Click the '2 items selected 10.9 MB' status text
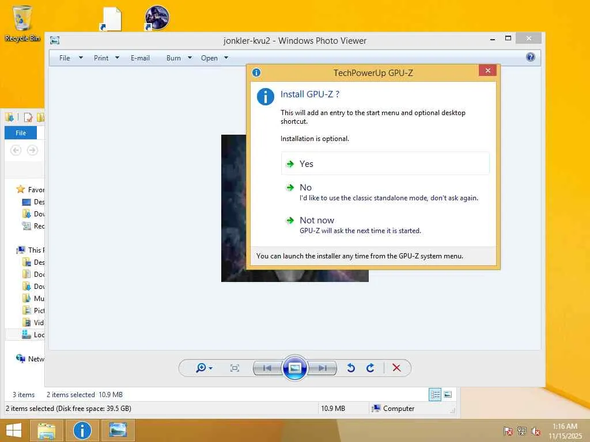This screenshot has height=442, width=590. coord(85,395)
